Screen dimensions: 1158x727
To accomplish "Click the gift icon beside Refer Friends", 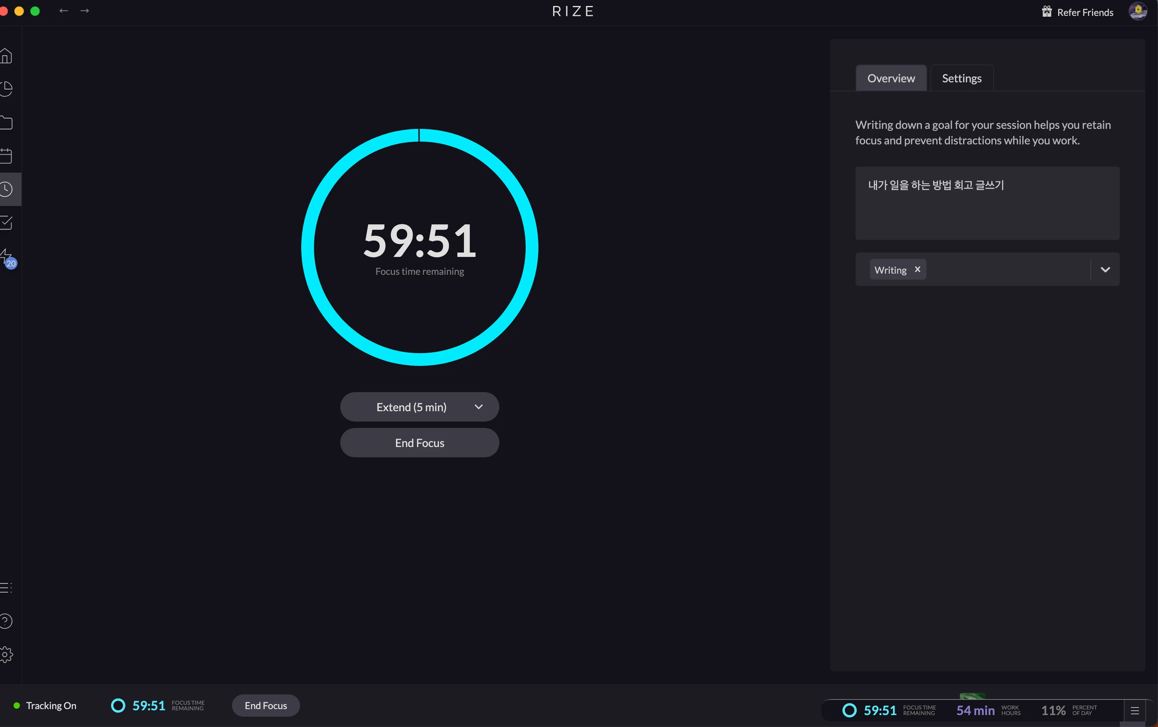I will (x=1047, y=12).
